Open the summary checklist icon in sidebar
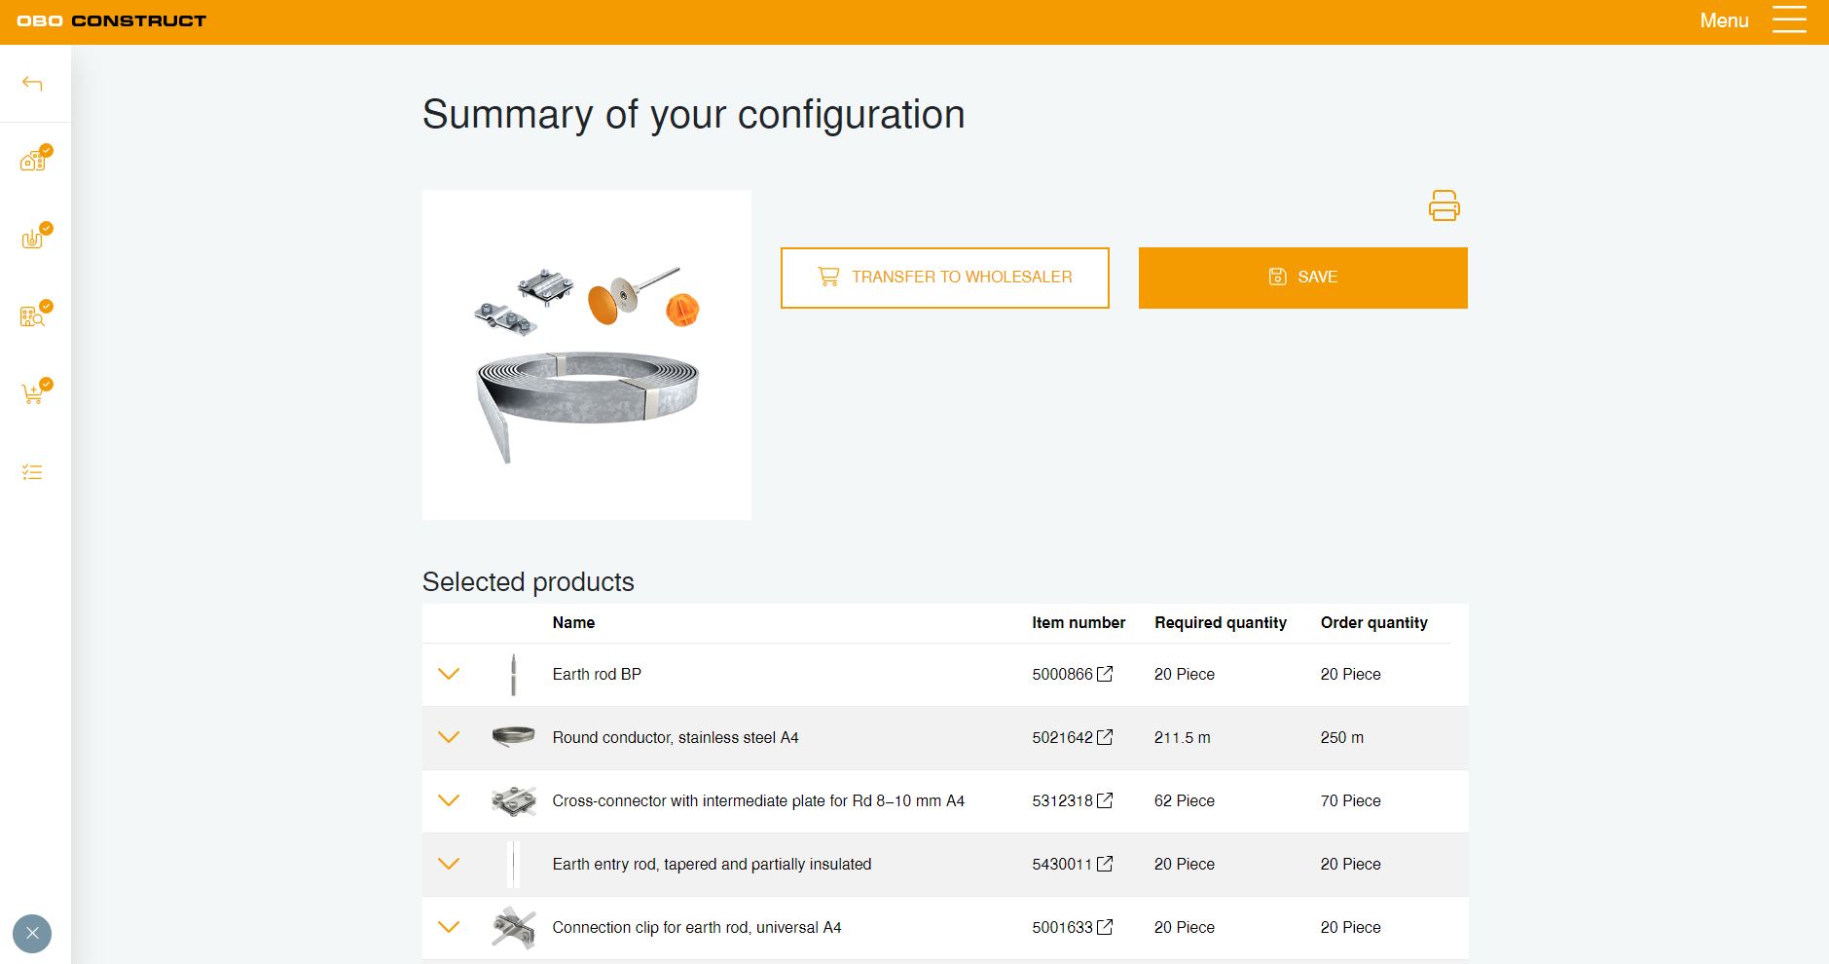This screenshot has height=964, width=1829. click(32, 472)
